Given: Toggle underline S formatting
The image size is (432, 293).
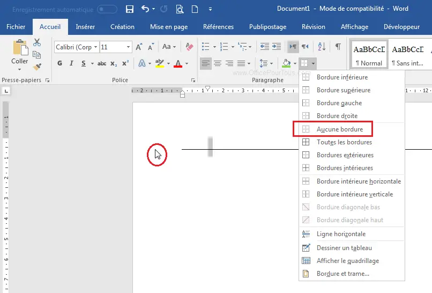Looking at the screenshot, I should [84, 63].
